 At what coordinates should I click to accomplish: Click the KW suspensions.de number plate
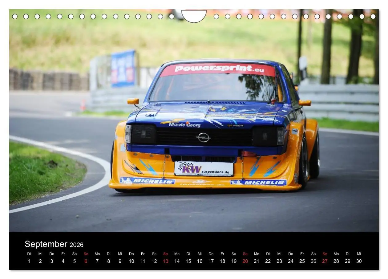coord(204,169)
